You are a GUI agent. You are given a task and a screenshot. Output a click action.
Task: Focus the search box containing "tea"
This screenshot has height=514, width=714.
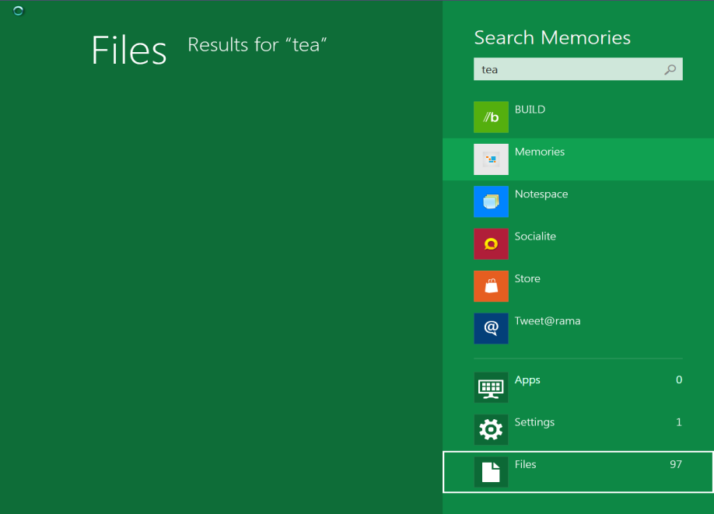pos(578,69)
